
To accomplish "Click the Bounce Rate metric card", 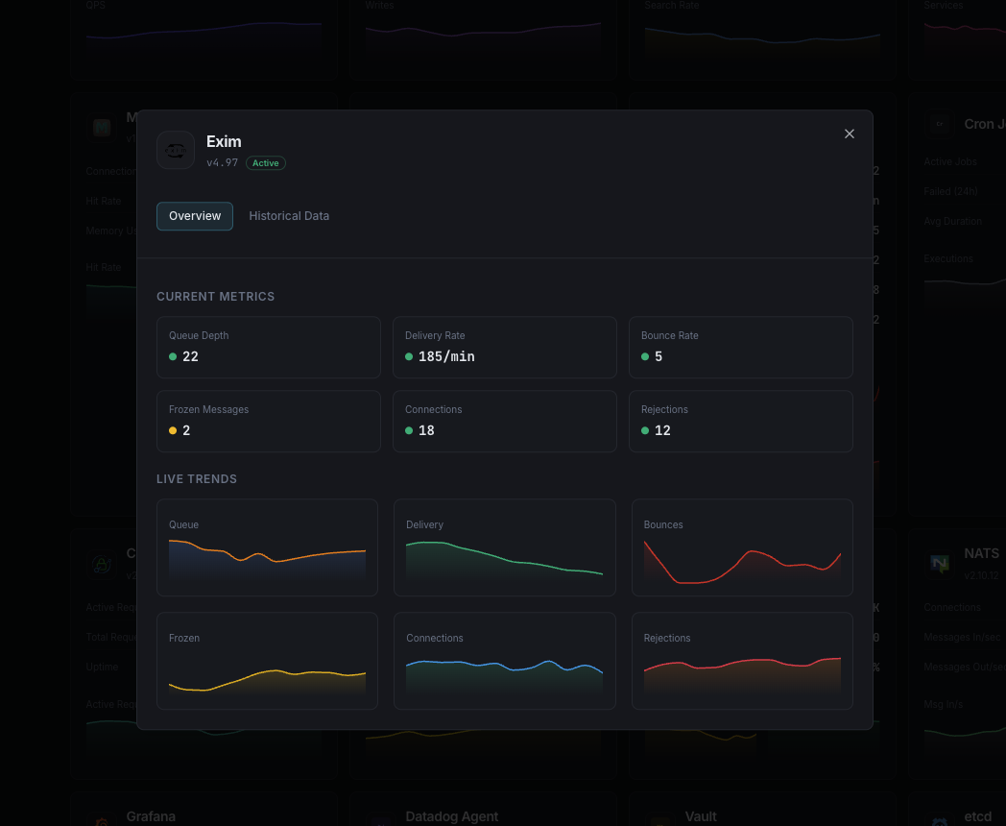I will 740,347.
